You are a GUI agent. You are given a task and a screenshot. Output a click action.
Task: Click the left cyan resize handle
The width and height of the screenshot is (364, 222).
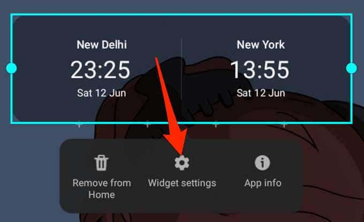click(x=11, y=68)
